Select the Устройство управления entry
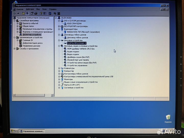 77,65
